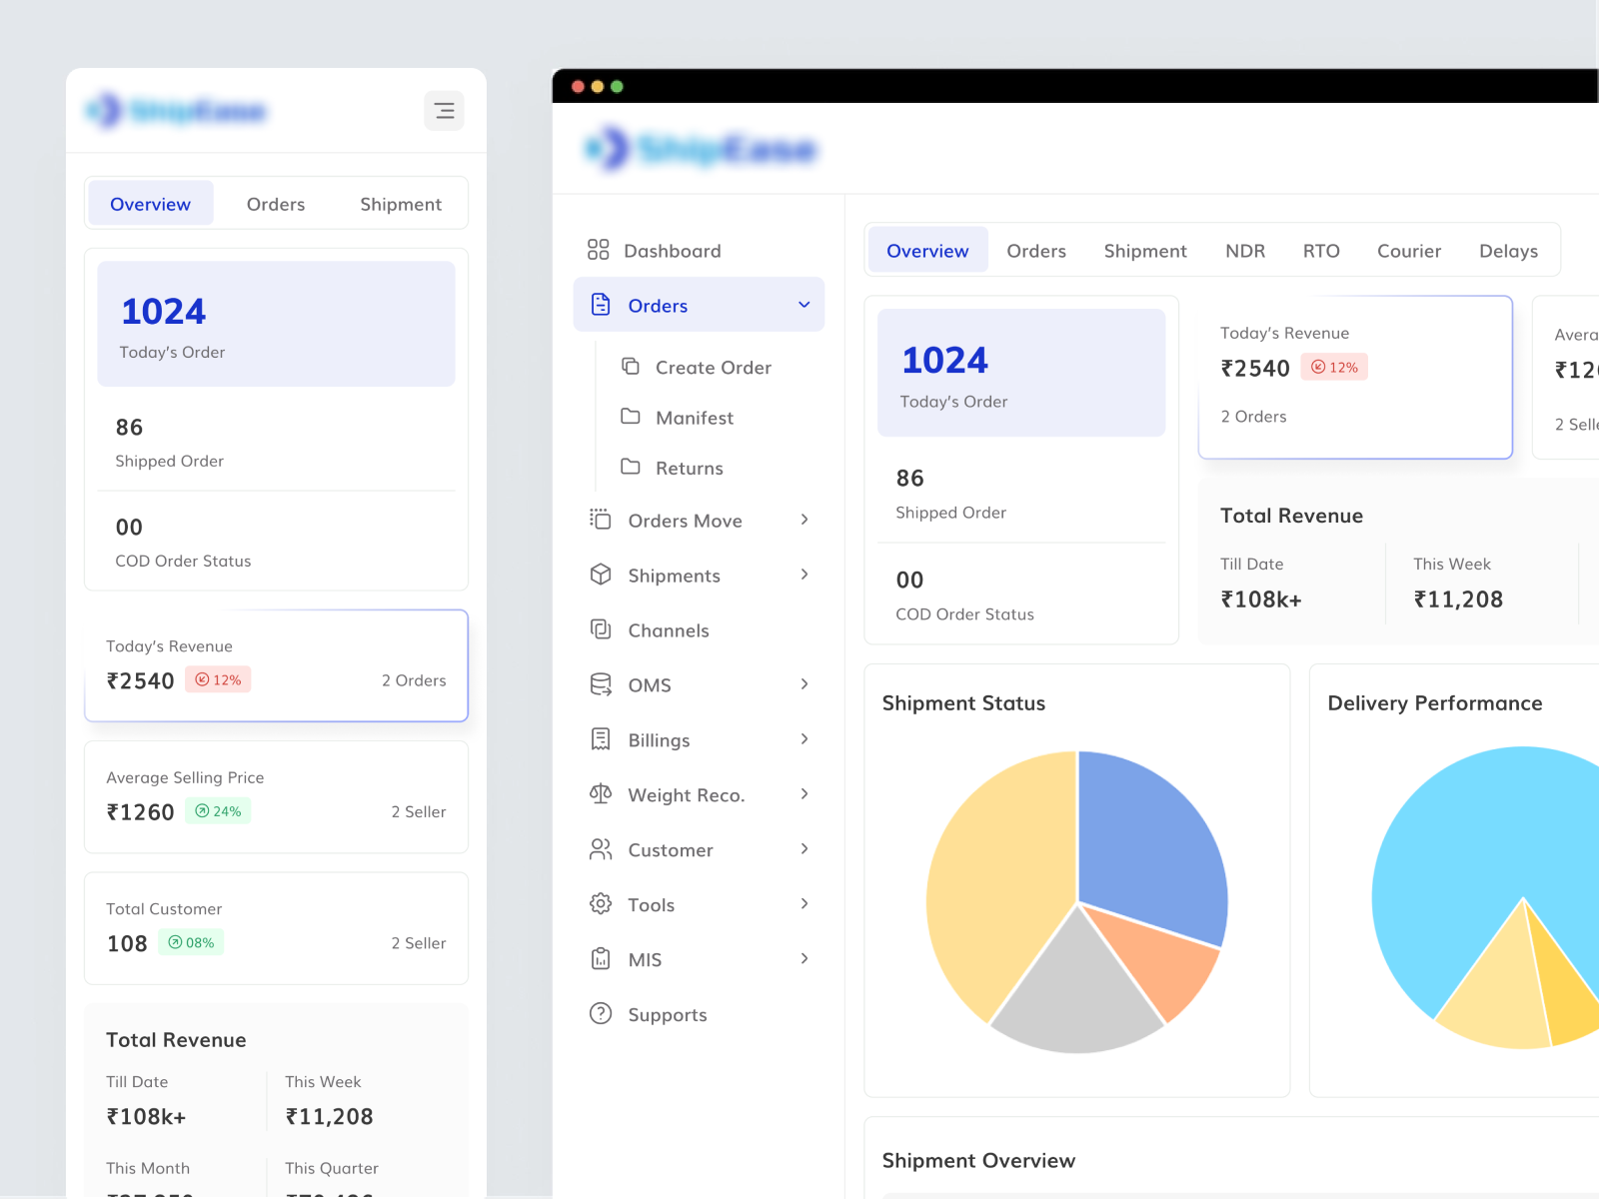Expand the Orders Move submenu
Viewport: 1599px width, 1199px height.
point(804,520)
